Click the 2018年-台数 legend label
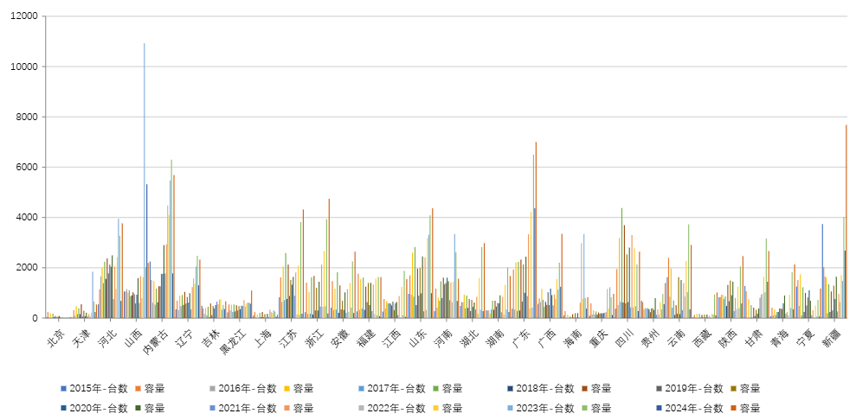The image size is (856, 420). pyautogui.click(x=554, y=389)
